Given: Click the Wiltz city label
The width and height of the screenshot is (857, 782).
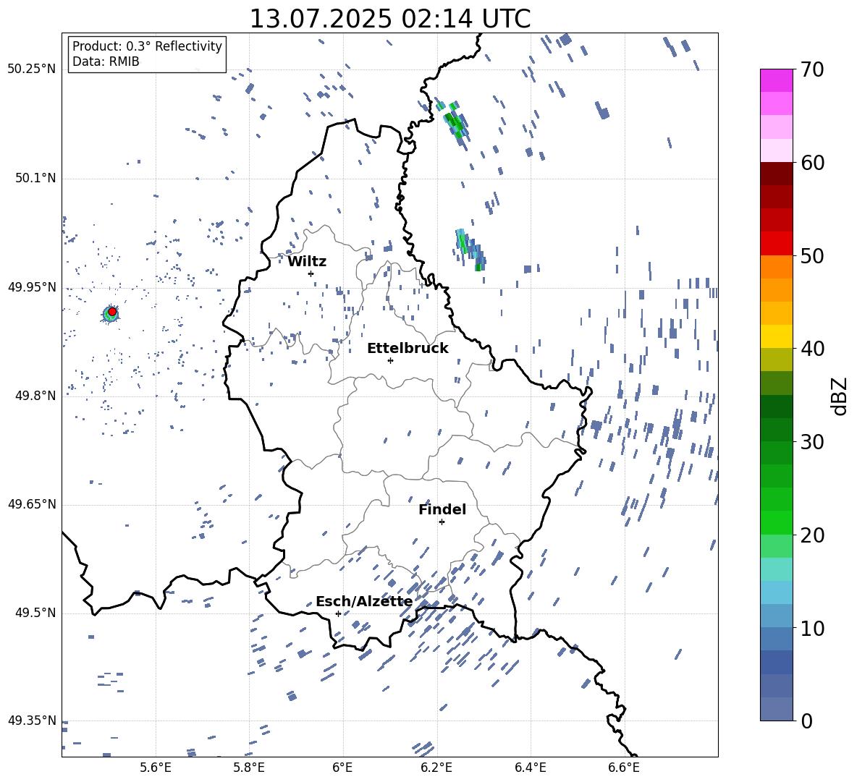Looking at the screenshot, I should [x=307, y=262].
